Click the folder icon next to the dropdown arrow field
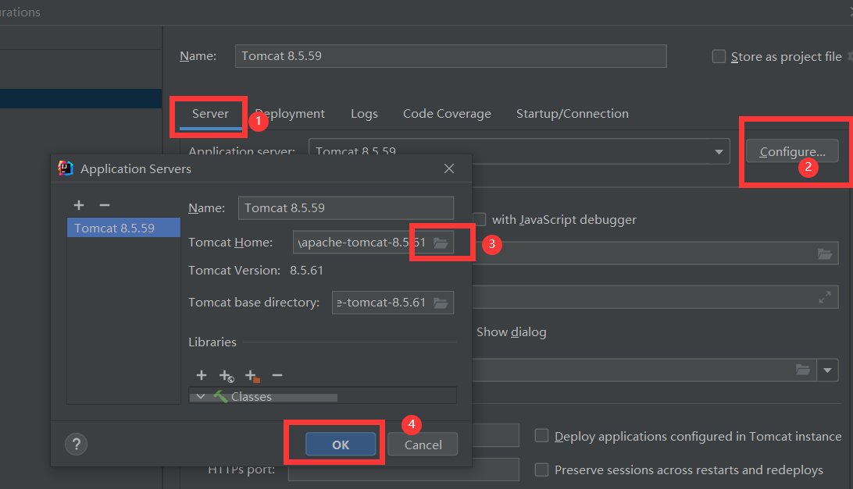 click(x=803, y=370)
